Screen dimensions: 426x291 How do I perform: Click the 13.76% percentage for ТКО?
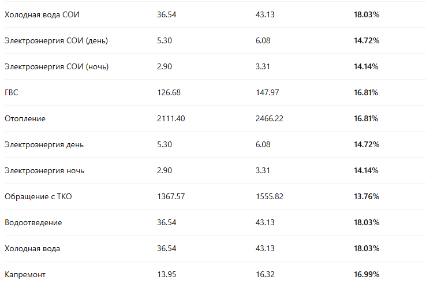367,197
